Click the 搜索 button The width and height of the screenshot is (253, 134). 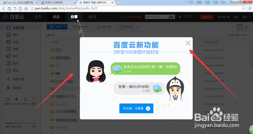[x=171, y=17]
